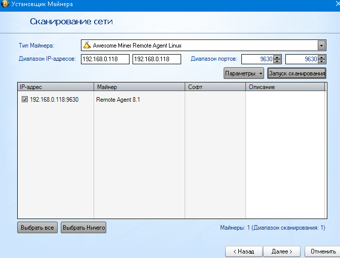Sort by the Софт column header
Viewport: 340px width, 258px height.
216,87
